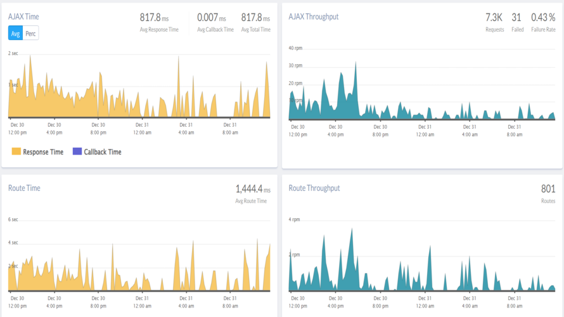Click the orange Response Time swatch
564x317 pixels.
point(16,152)
